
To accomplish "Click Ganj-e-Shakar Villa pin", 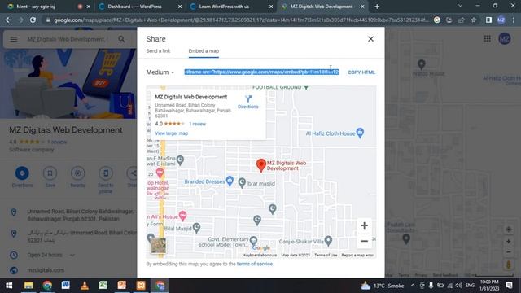I will pos(328,241).
